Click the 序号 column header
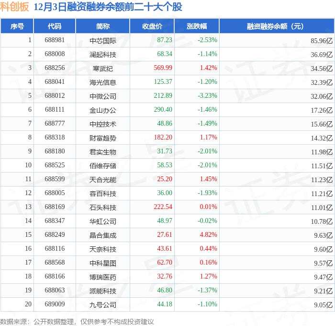 coord(17,26)
